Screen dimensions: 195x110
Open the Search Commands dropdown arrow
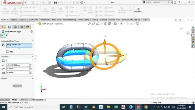pyautogui.click(x=172, y=2)
